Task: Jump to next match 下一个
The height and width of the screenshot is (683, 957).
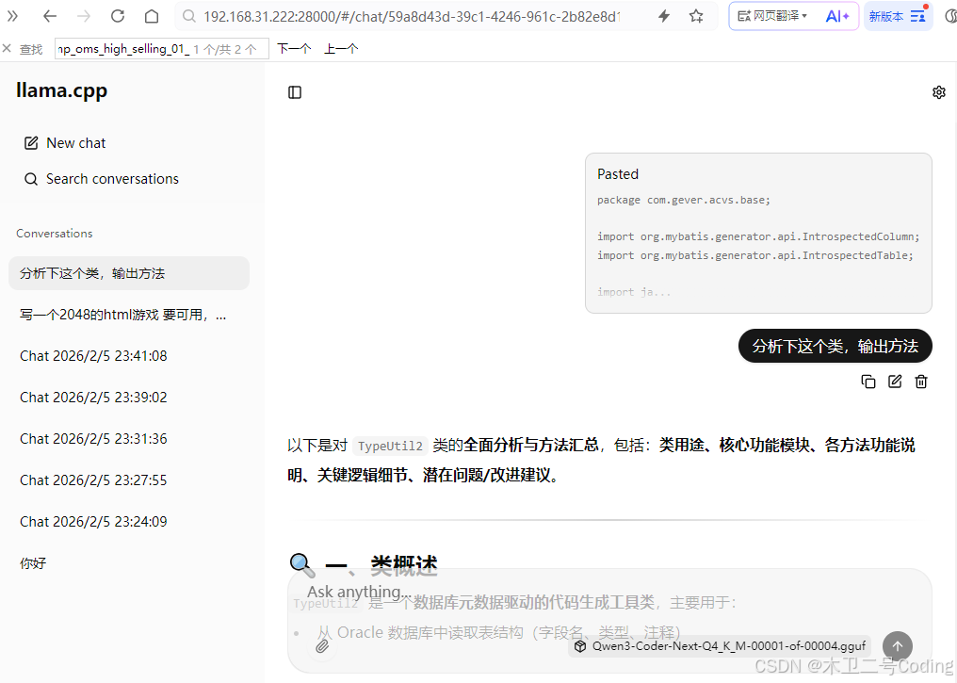Action: [x=294, y=49]
